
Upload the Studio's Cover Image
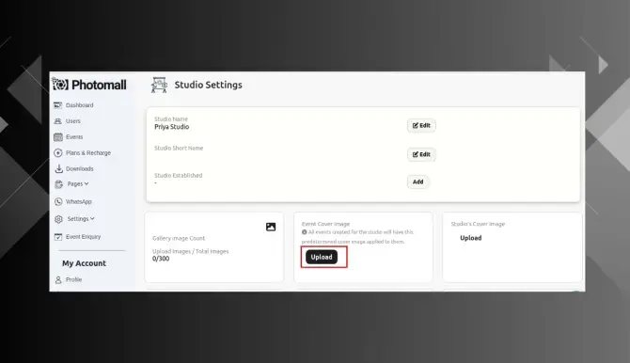coord(471,238)
